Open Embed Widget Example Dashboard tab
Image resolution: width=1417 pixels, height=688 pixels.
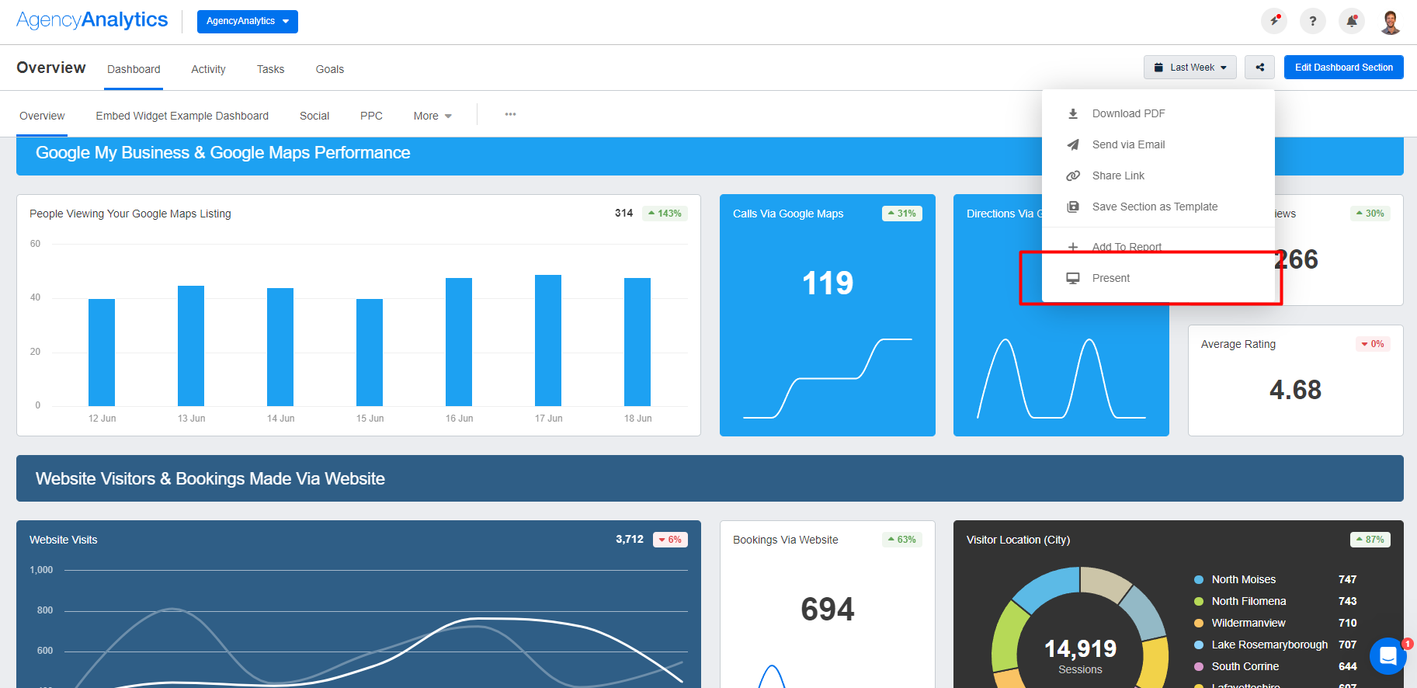[x=182, y=116]
